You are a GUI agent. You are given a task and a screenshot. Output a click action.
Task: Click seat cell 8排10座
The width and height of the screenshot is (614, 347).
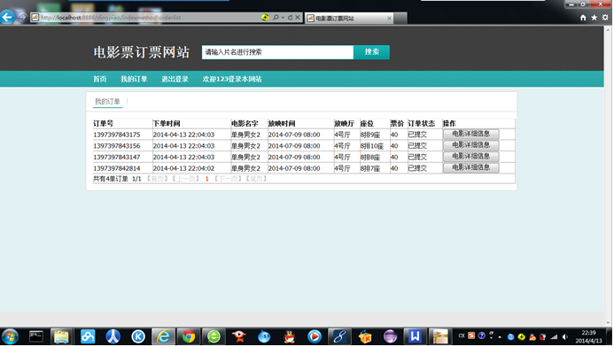(372, 146)
